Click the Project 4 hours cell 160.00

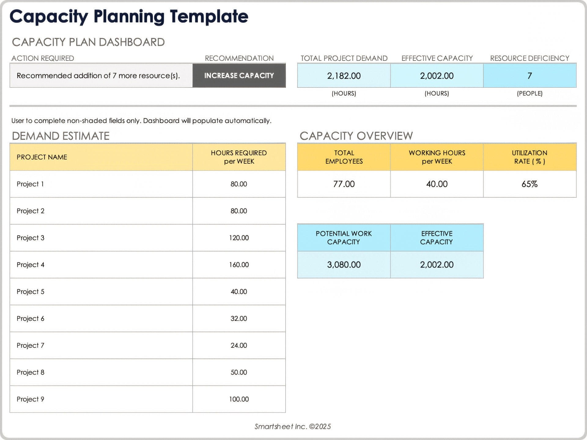pos(239,265)
